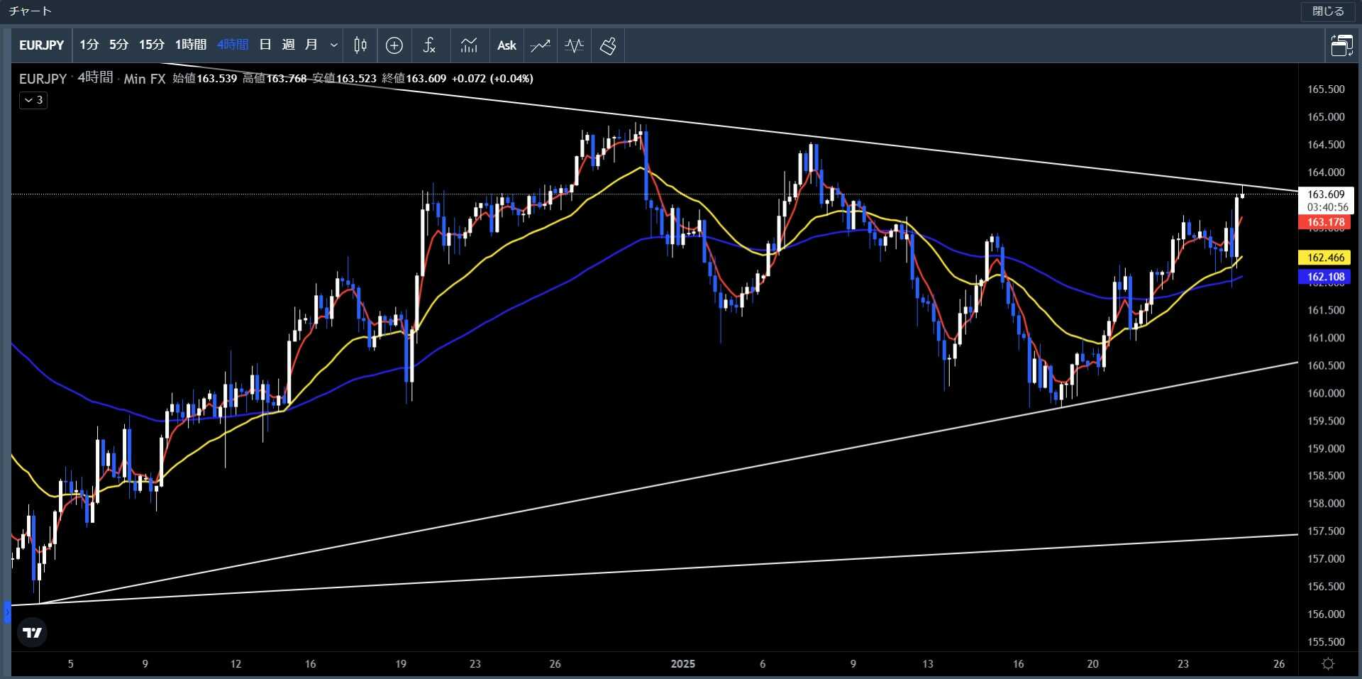Switch to 週 weekly timeframe
Image resolution: width=1362 pixels, height=679 pixels.
pyautogui.click(x=288, y=45)
